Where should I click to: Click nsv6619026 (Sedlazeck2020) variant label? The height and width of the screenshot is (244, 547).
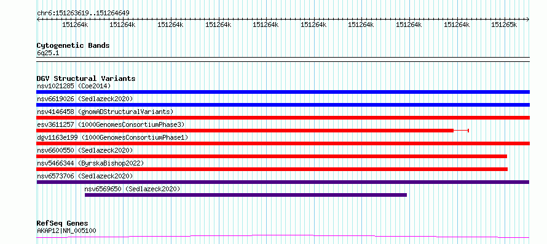(x=85, y=99)
